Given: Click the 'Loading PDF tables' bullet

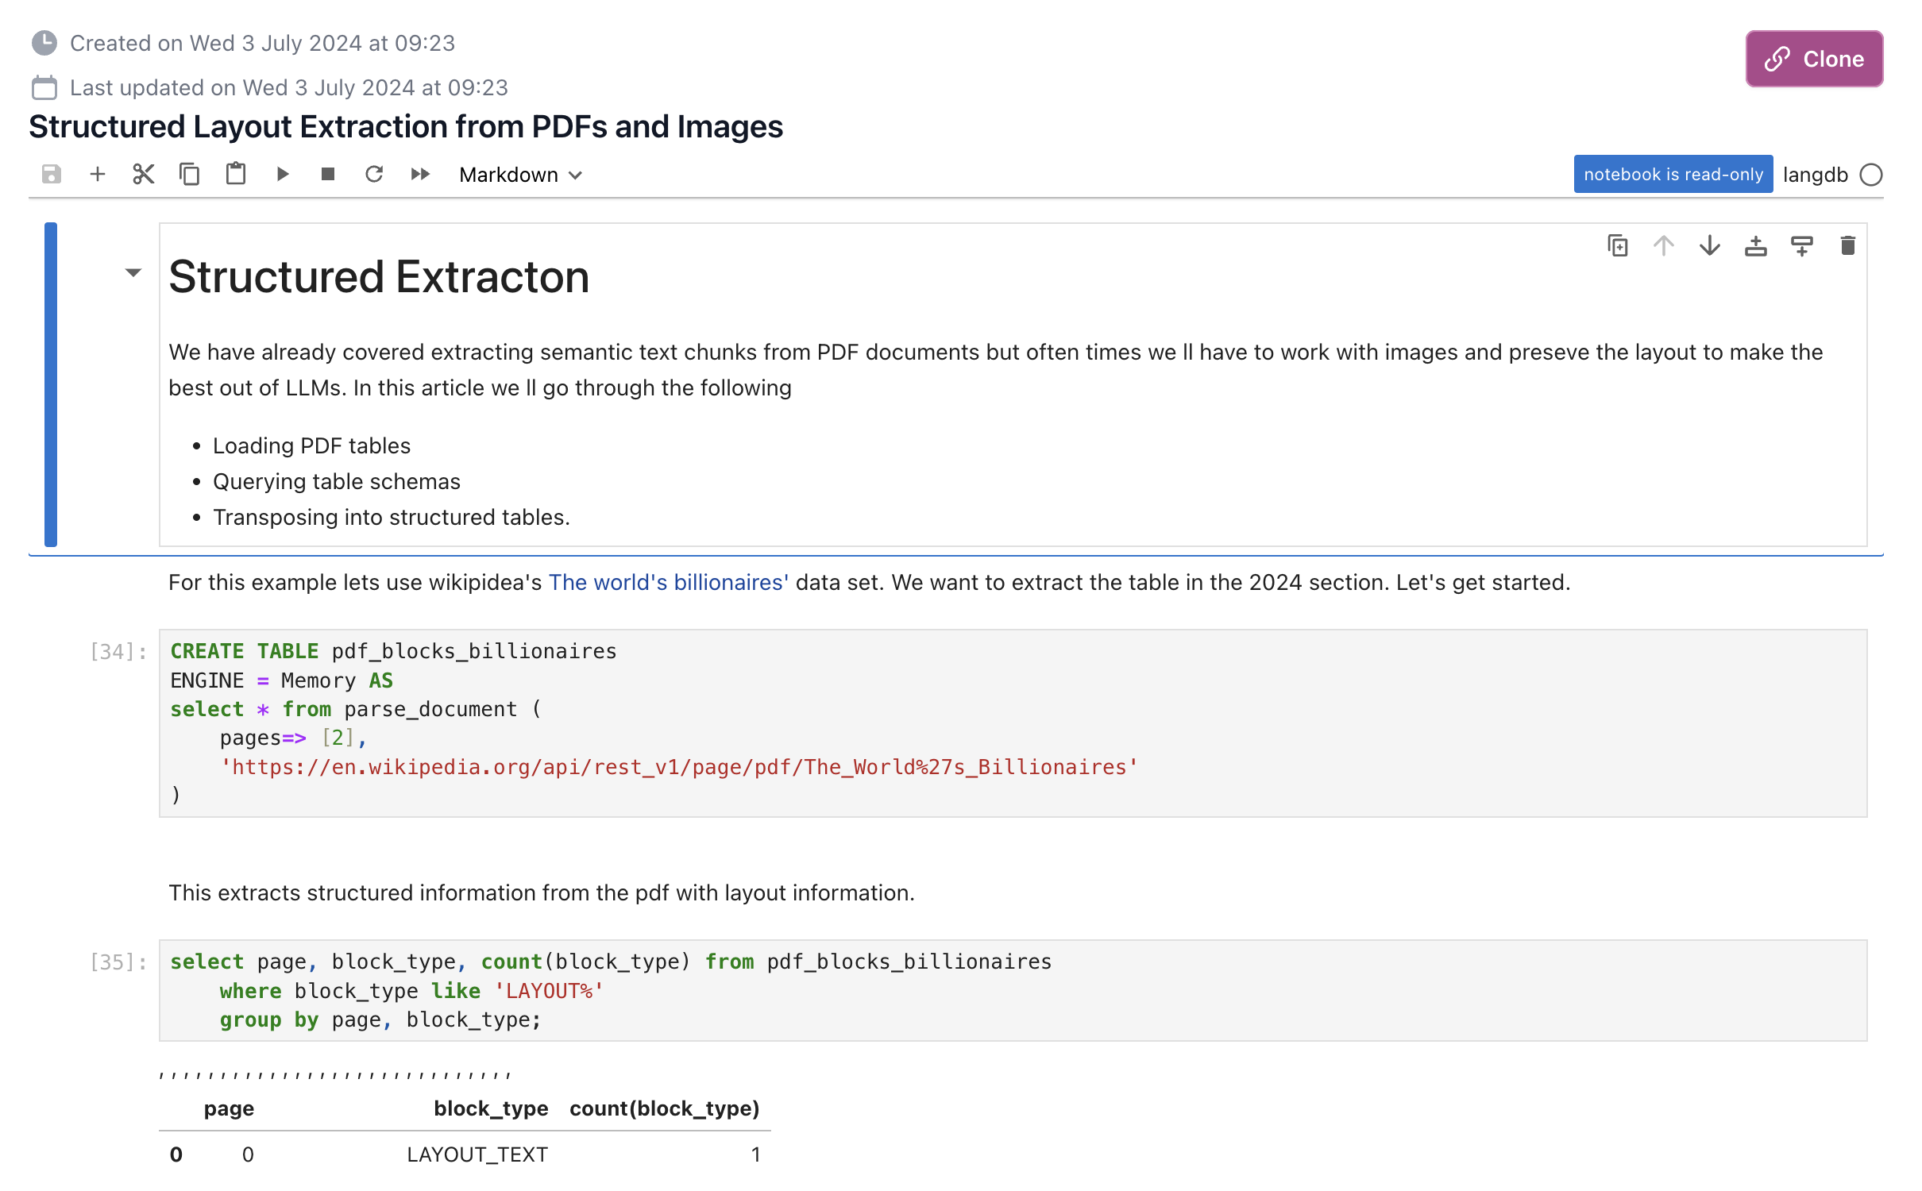Looking at the screenshot, I should click(311, 445).
